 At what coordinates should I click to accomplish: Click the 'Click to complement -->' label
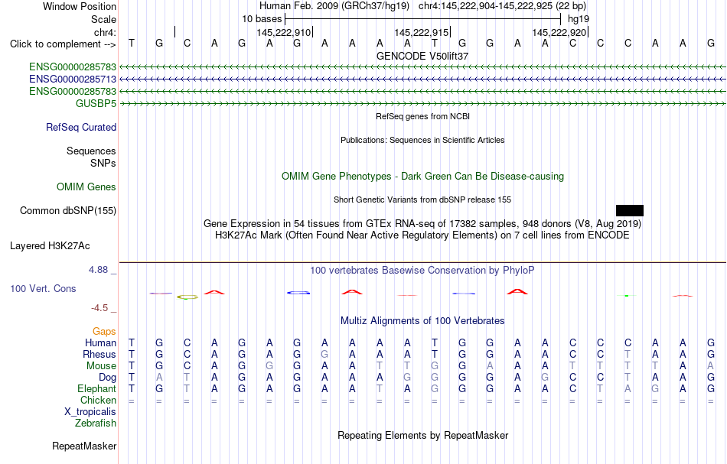(x=63, y=44)
